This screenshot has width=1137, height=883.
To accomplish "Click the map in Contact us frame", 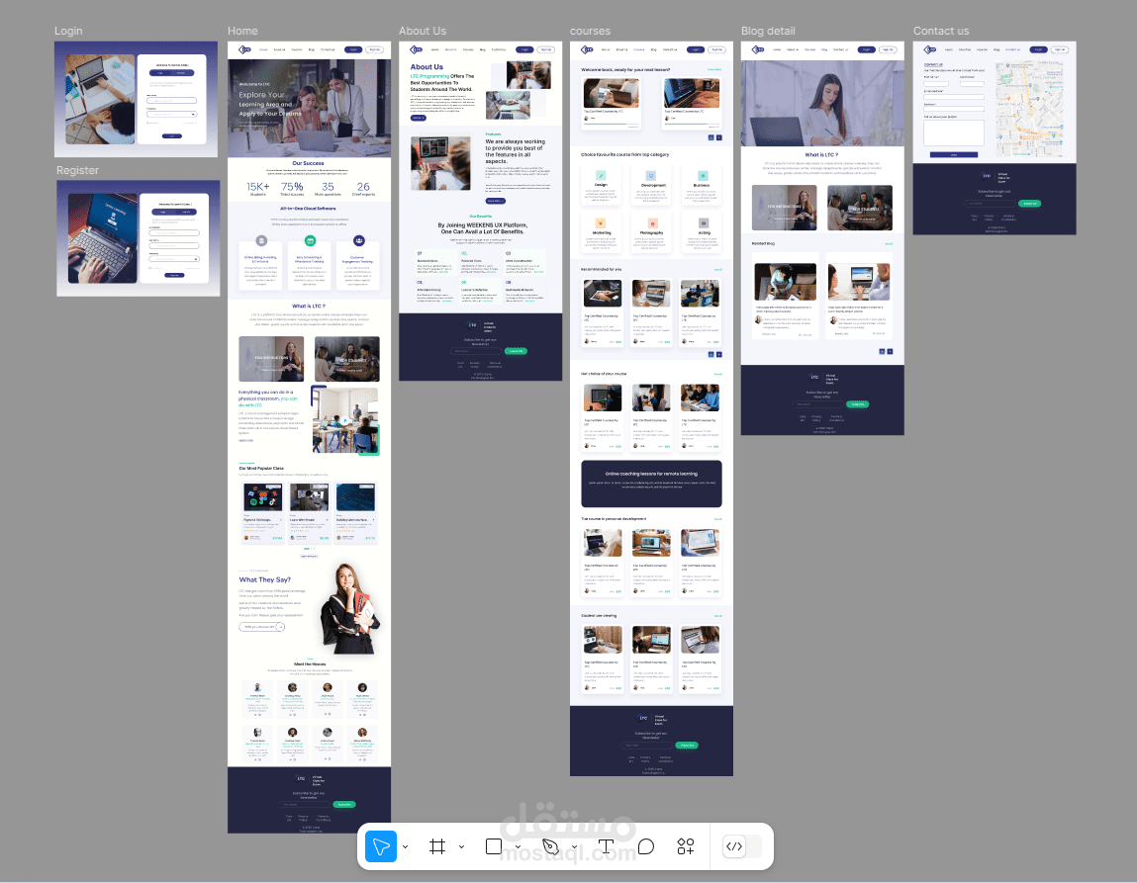I will coord(1030,110).
